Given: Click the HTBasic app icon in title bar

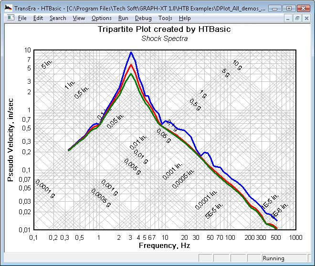Looking at the screenshot, I should tap(9, 8).
